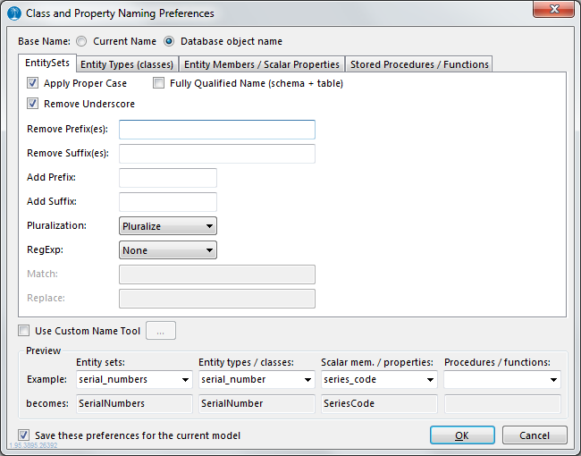Click the Cancel button
581x456 pixels.
coord(535,435)
